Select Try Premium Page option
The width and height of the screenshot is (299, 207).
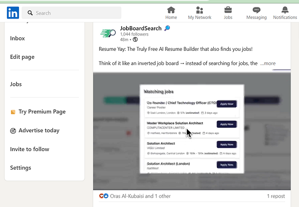[42, 112]
